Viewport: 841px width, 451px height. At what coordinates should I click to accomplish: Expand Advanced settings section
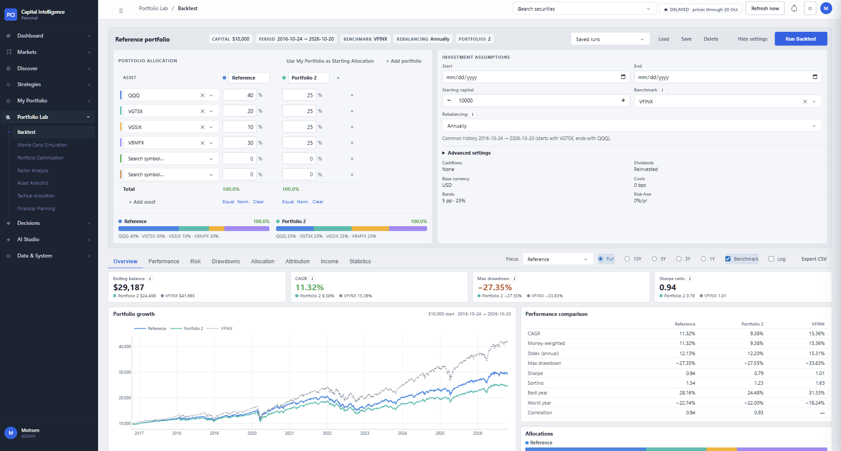pyautogui.click(x=466, y=153)
